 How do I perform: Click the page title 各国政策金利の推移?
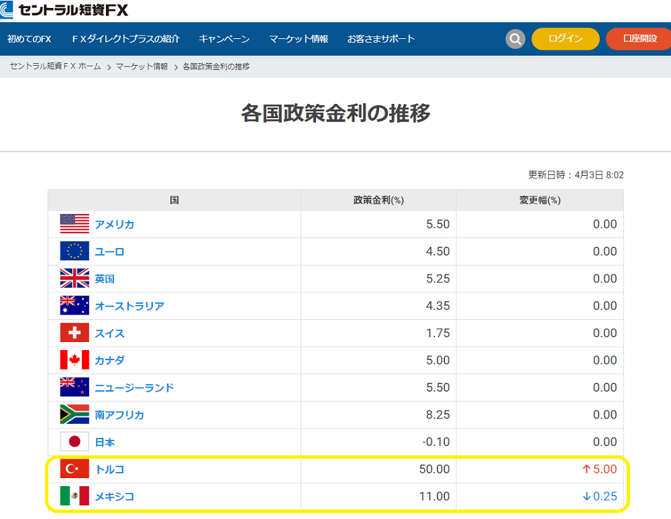335,113
